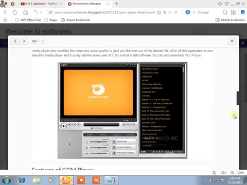Image resolution: width=247 pixels, height=185 pixels.
Task: Open the downloads icon in status bar
Action: [x=214, y=173]
